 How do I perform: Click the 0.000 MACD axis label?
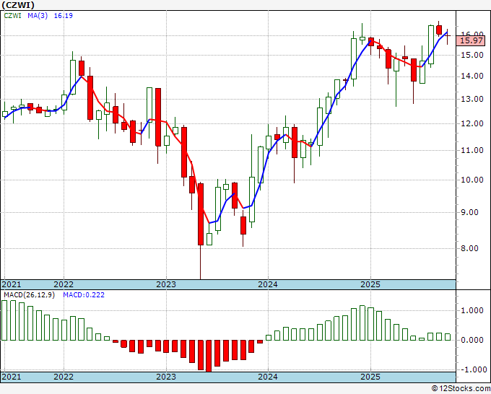pyautogui.click(x=472, y=340)
